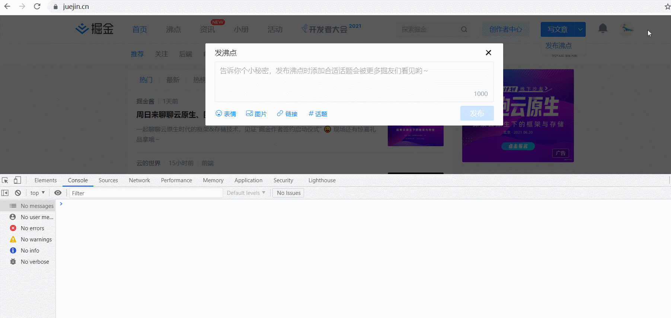The width and height of the screenshot is (671, 318).
Task: Close the 发沸点 dialog
Action: coord(488,53)
